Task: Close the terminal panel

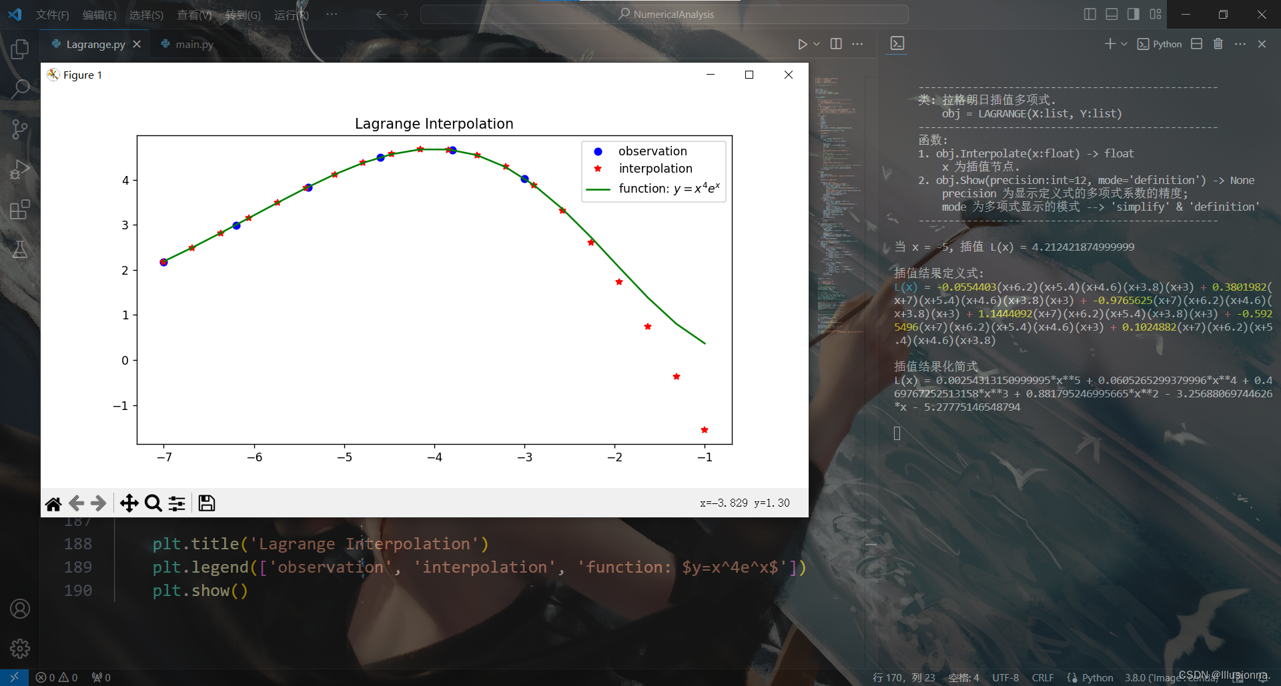Action: coord(1262,44)
